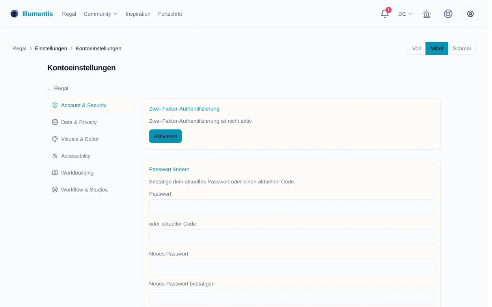This screenshot has height=307, width=492.
Task: Expand the Community menu
Action: click(x=101, y=14)
